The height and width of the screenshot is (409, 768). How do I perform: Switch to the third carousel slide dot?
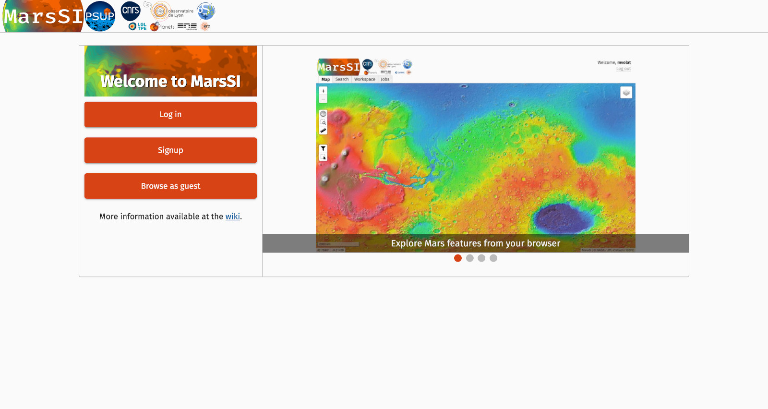pos(481,258)
